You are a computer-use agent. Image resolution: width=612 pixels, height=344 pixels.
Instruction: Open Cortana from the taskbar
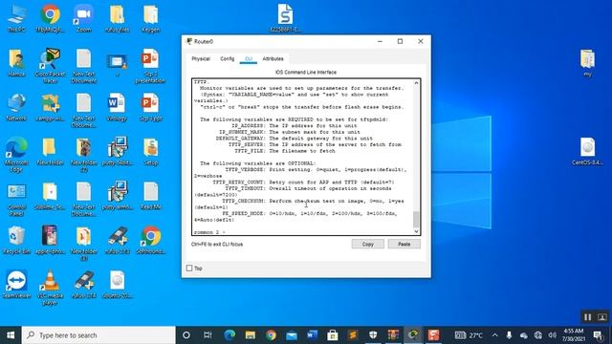click(x=186, y=335)
